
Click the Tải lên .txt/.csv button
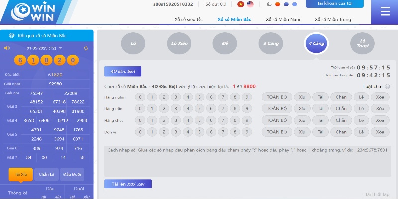pos(128,184)
